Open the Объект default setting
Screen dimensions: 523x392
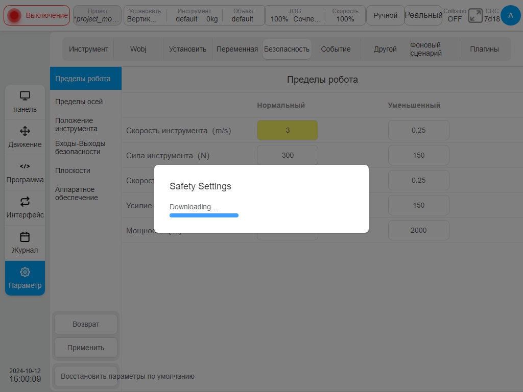click(x=244, y=15)
